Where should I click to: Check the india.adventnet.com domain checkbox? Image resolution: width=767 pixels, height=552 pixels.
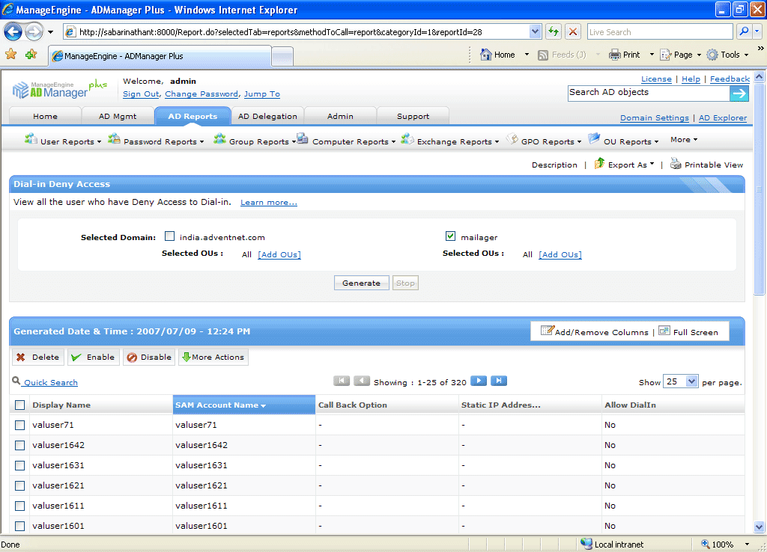pyautogui.click(x=170, y=236)
